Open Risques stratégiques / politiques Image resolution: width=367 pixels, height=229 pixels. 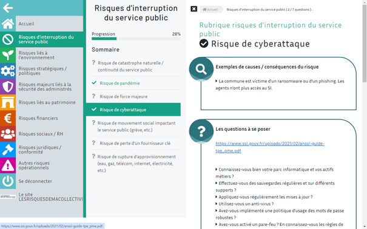point(41,71)
